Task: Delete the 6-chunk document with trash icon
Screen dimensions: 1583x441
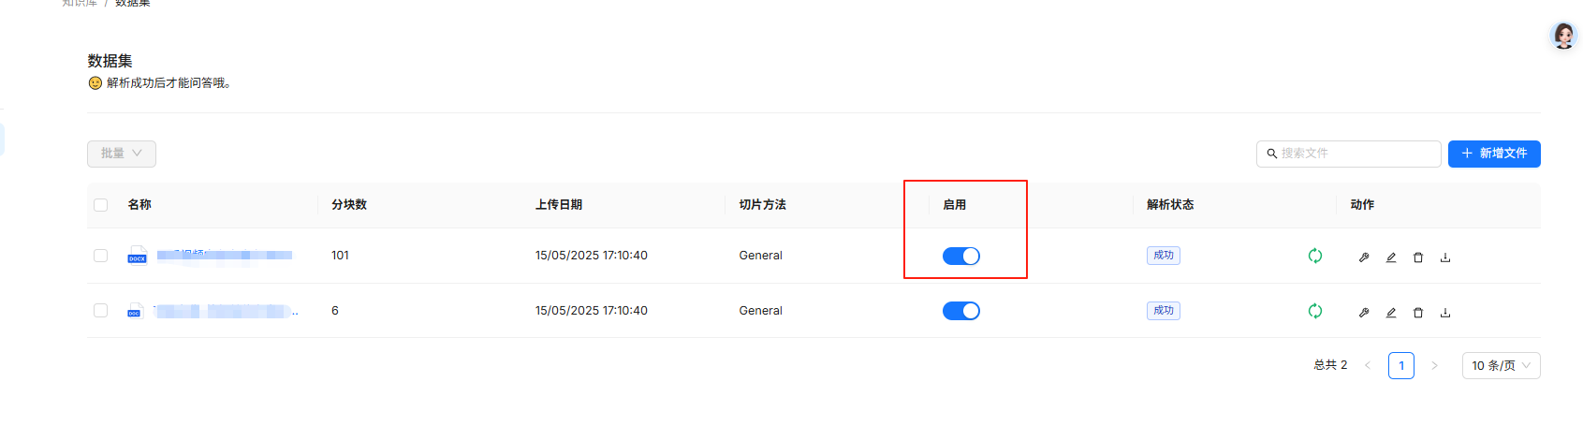Action: (1418, 312)
